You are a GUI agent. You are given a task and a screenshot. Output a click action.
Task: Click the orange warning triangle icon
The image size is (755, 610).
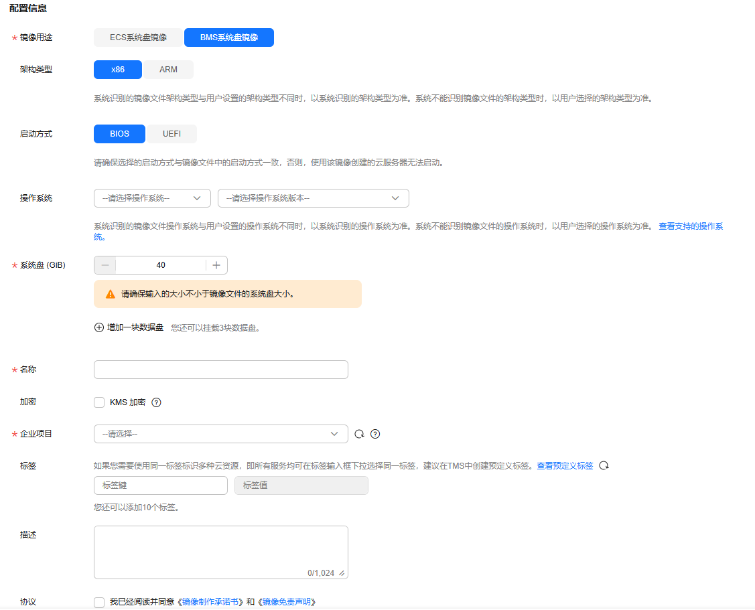pos(111,294)
